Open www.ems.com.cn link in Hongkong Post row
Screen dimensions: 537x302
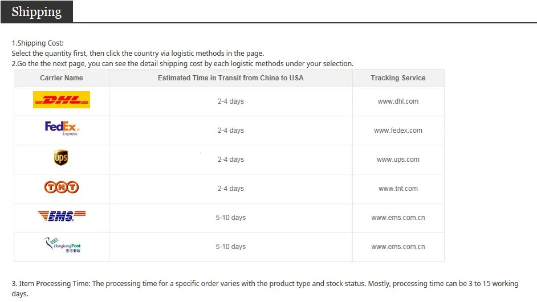coord(398,247)
